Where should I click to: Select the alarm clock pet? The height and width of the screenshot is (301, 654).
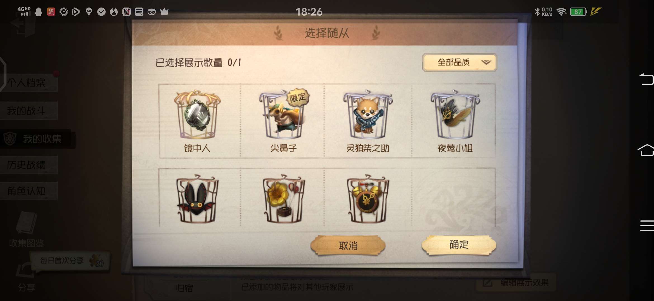(x=368, y=198)
